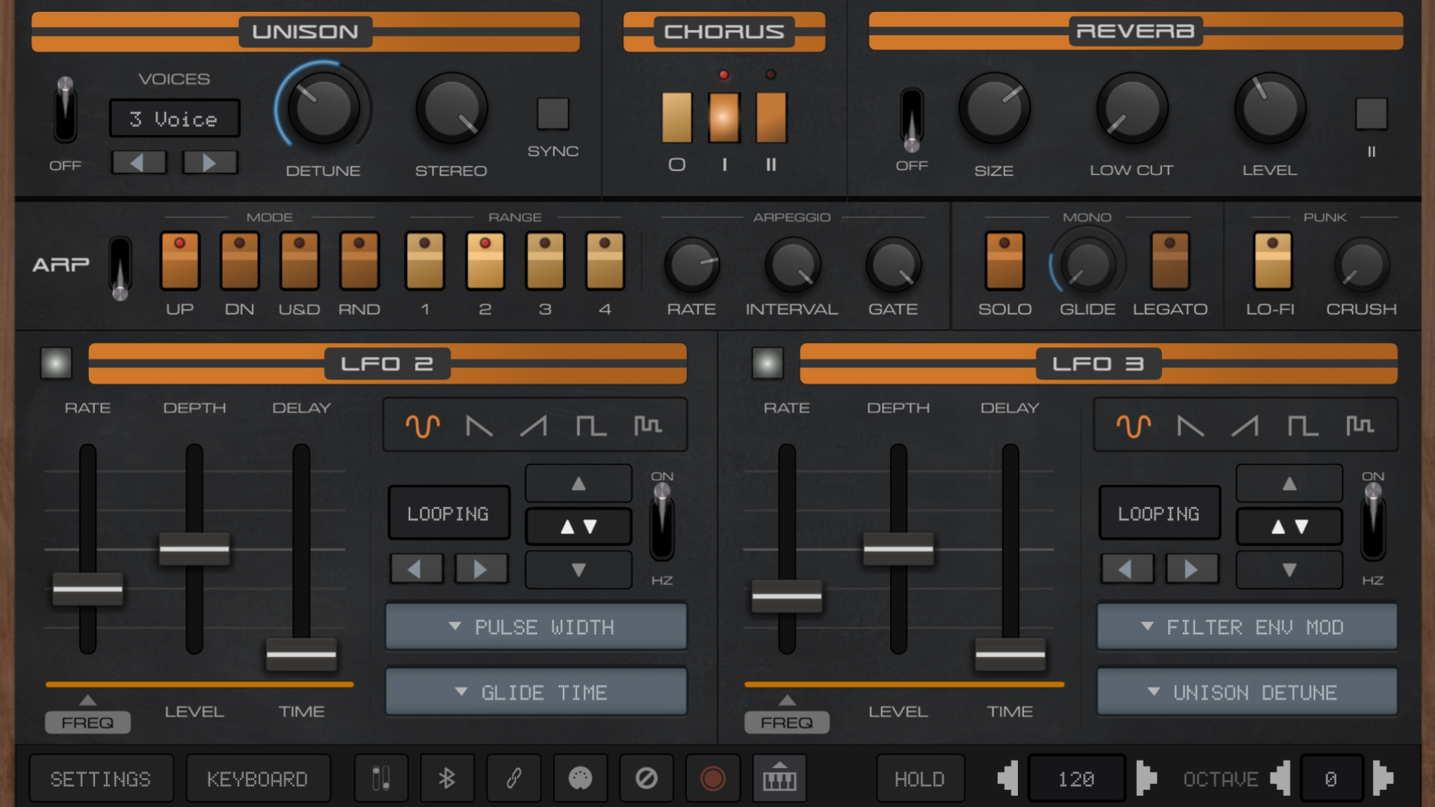Click the MIDI connector icon
The image size is (1435, 807).
[580, 779]
